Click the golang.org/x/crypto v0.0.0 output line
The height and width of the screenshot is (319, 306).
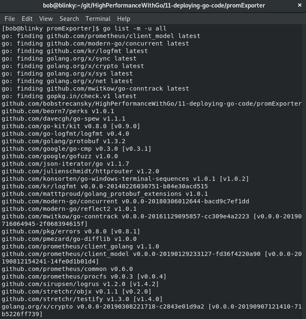tap(152, 310)
